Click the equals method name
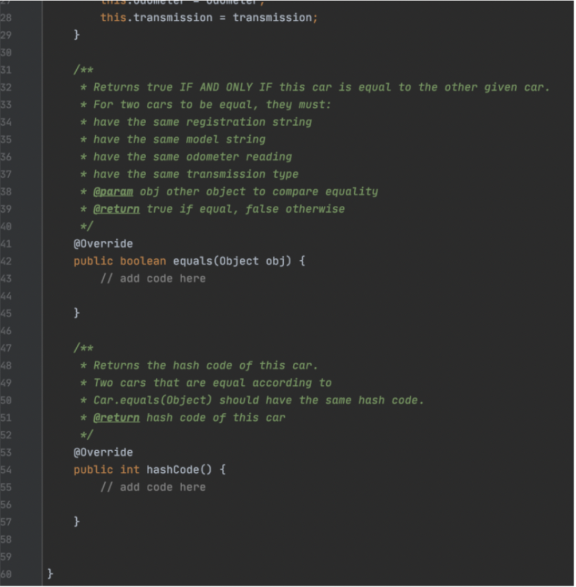Image resolution: width=576 pixels, height=587 pixels. [193, 261]
